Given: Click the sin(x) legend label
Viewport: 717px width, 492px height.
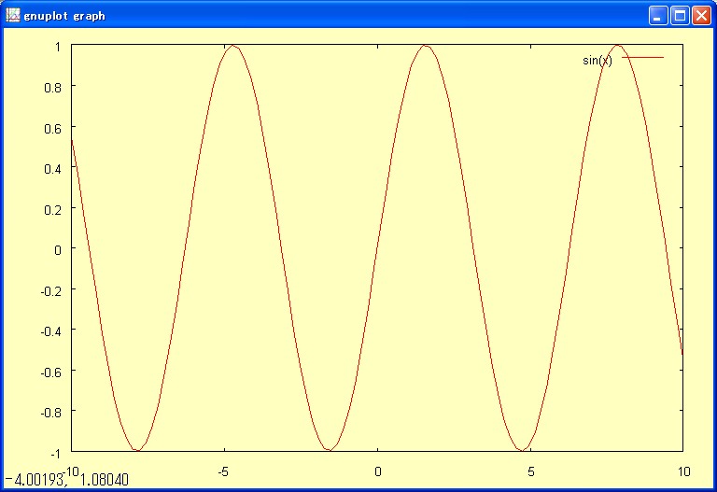Looking at the screenshot, I should pos(597,61).
